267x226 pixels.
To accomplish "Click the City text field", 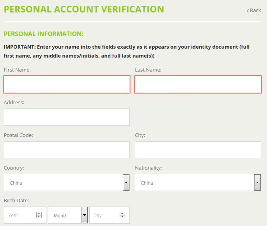I will 198,150.
